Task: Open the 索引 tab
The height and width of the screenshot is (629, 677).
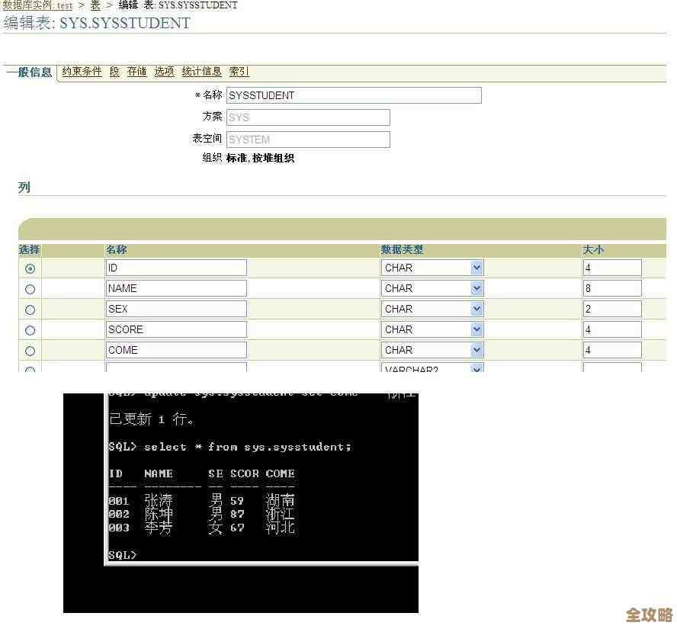Action: point(239,72)
